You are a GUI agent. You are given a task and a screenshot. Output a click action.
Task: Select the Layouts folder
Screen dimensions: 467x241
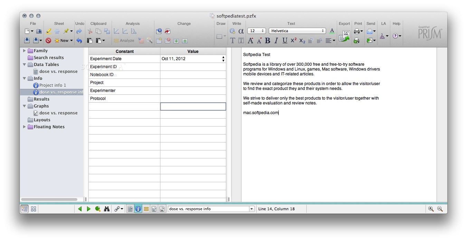(42, 120)
